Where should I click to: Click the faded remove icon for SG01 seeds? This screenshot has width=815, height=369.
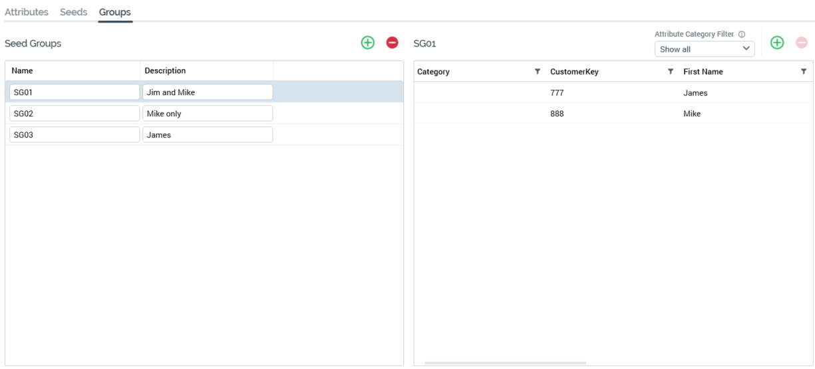pyautogui.click(x=802, y=43)
